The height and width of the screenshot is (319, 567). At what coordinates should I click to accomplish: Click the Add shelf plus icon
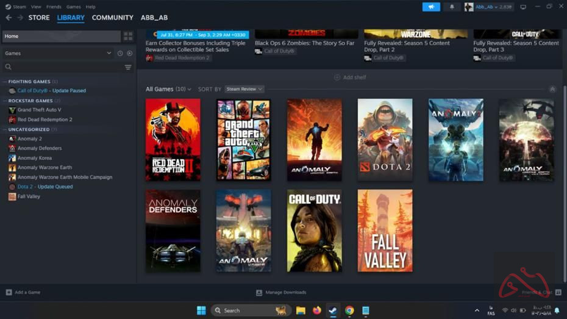tap(337, 77)
